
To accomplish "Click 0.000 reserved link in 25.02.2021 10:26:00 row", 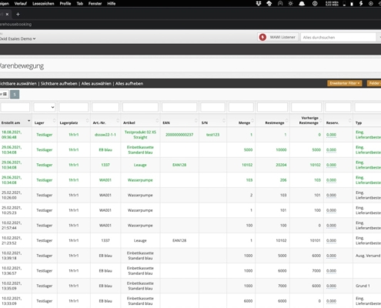I will click(331, 196).
